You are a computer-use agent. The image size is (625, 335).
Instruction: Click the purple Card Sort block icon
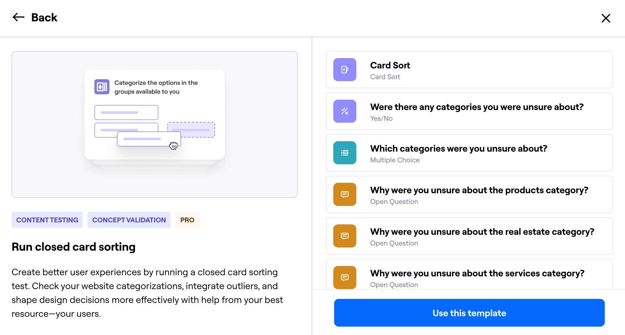[345, 70]
